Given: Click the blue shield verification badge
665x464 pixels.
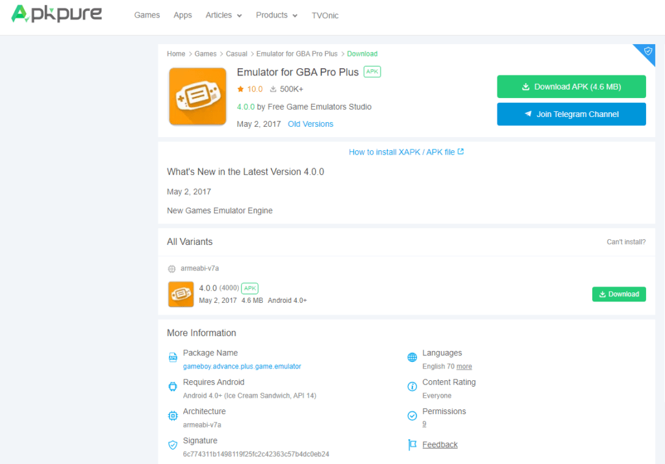Looking at the screenshot, I should click(647, 51).
